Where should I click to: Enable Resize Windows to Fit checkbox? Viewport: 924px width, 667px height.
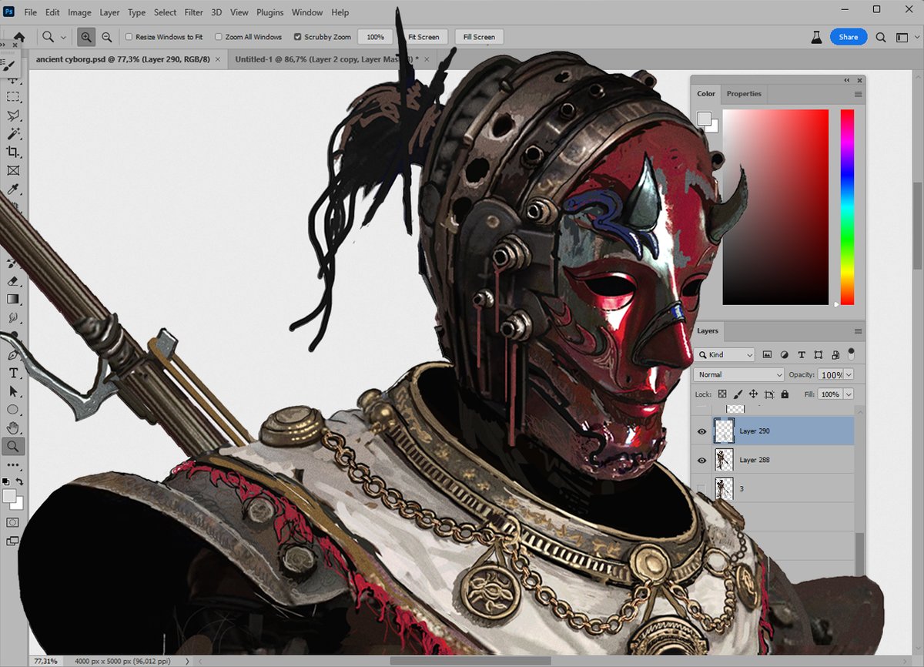pos(129,37)
